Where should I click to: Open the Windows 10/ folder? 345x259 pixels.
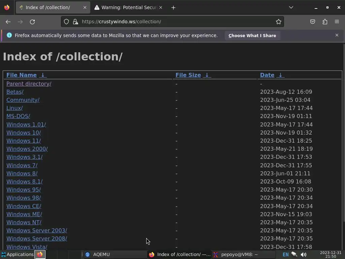click(24, 133)
